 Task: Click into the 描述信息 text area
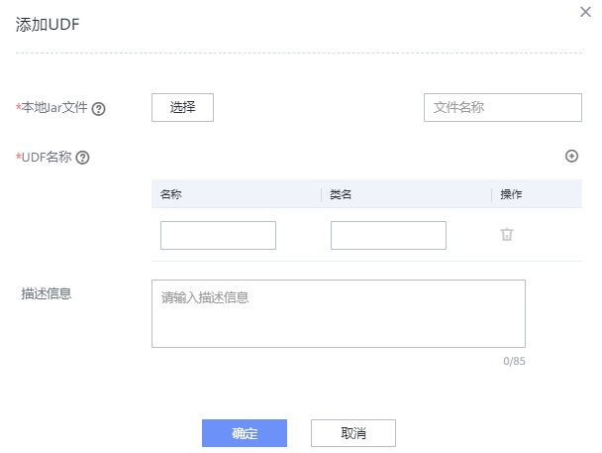click(x=338, y=313)
